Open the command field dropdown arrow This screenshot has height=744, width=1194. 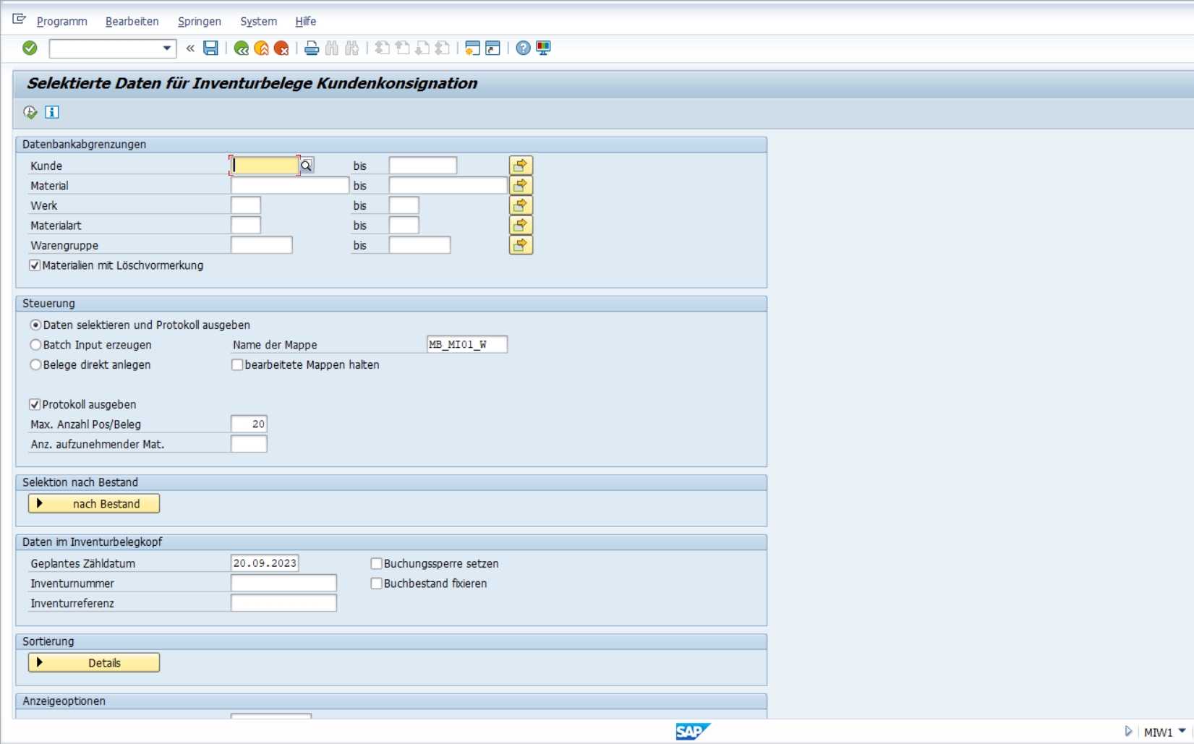tap(167, 48)
